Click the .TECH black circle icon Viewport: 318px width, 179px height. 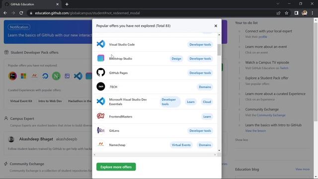coord(101,87)
